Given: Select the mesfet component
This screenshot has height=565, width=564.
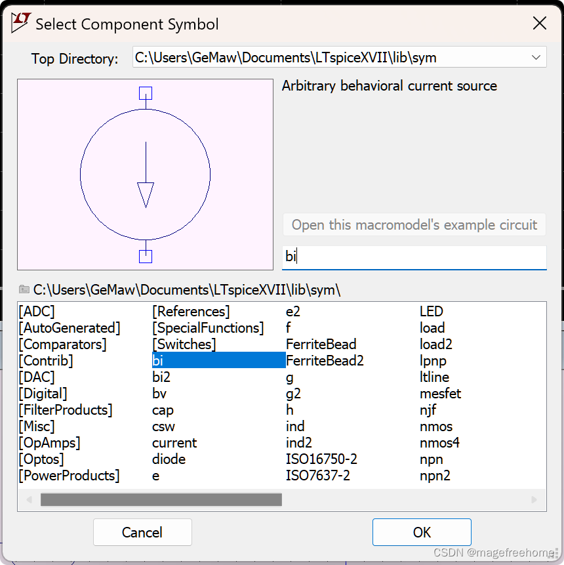Looking at the screenshot, I should point(441,394).
